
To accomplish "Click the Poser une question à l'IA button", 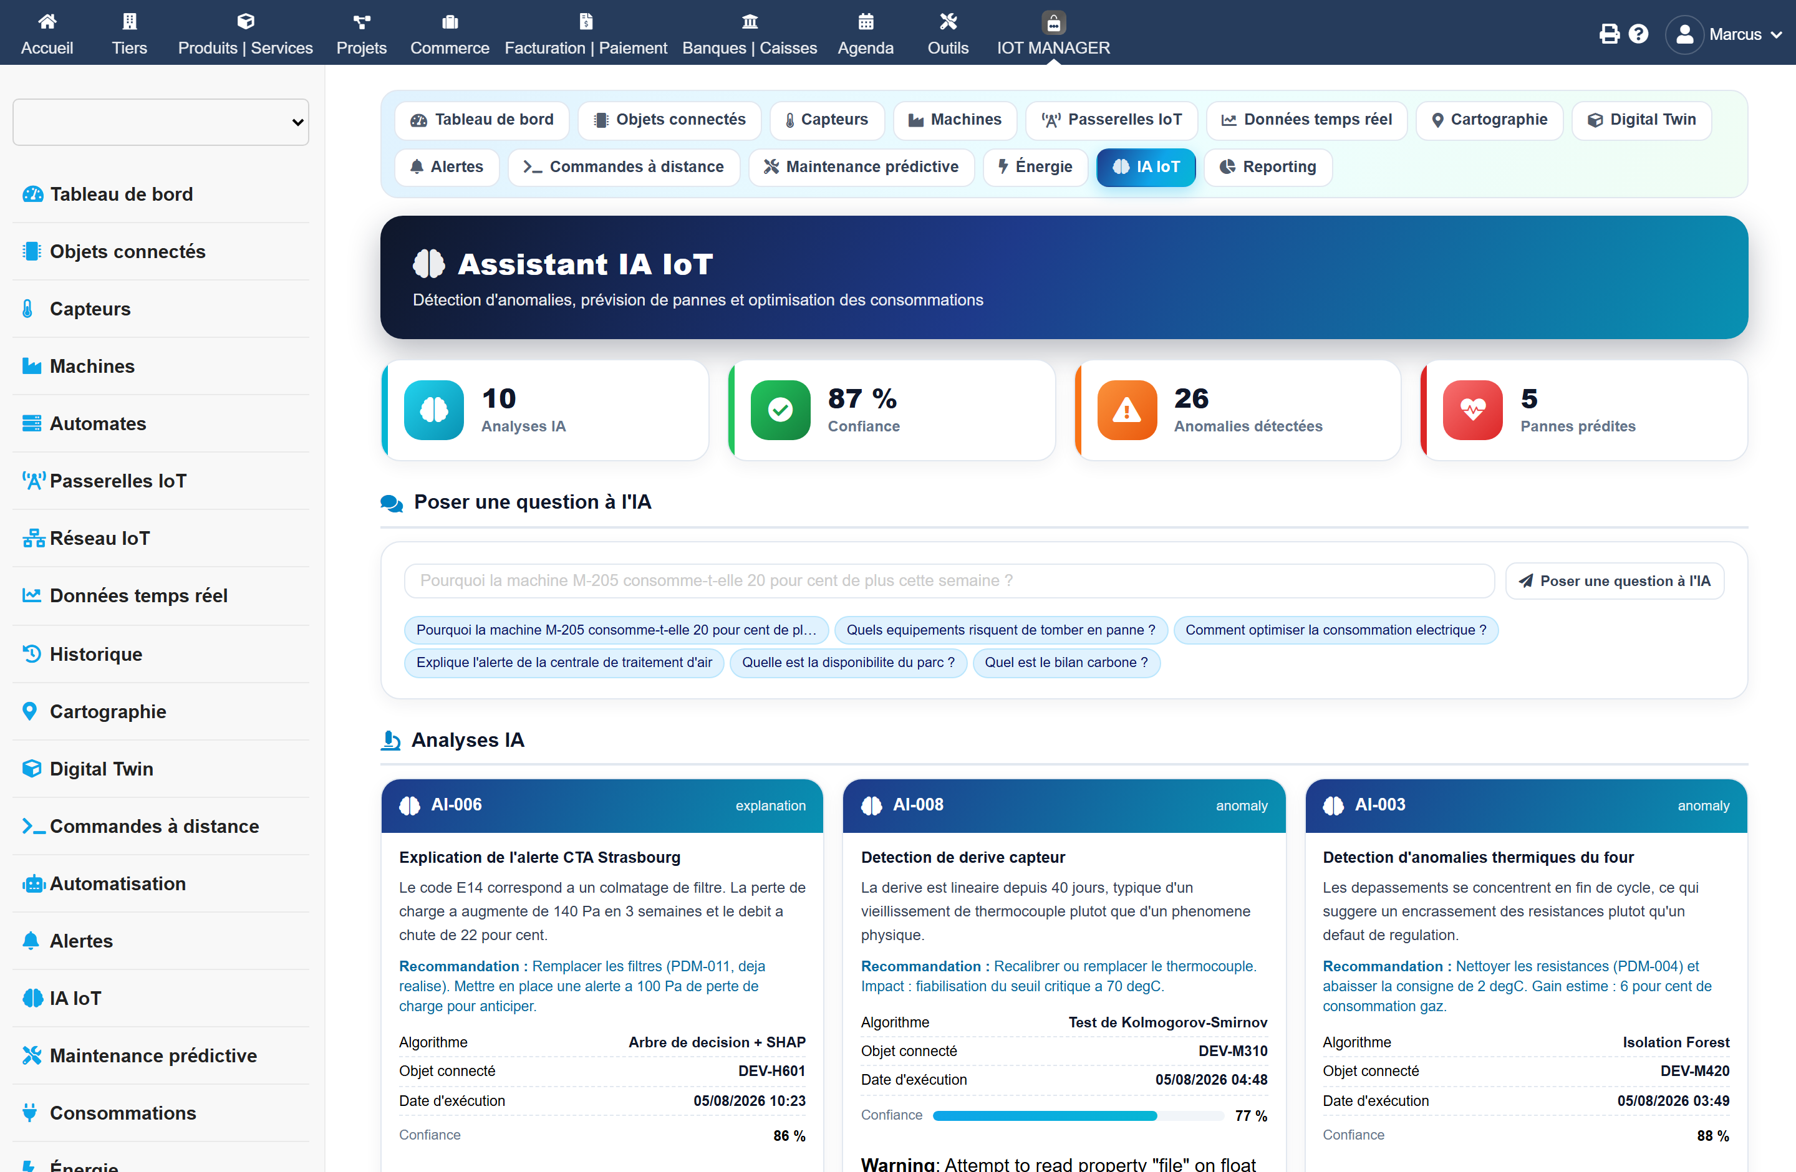I will click(1615, 581).
